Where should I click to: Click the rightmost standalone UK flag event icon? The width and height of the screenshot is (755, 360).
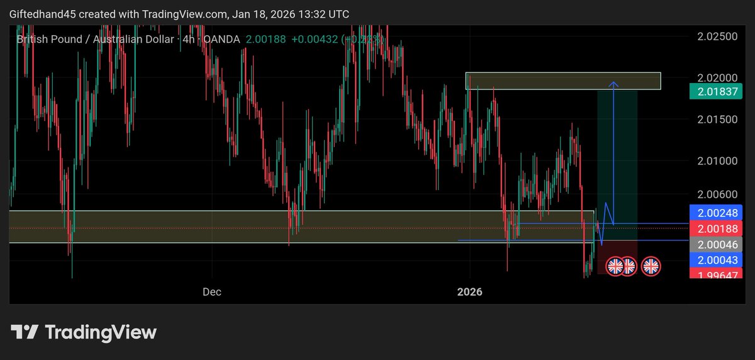[x=651, y=266]
